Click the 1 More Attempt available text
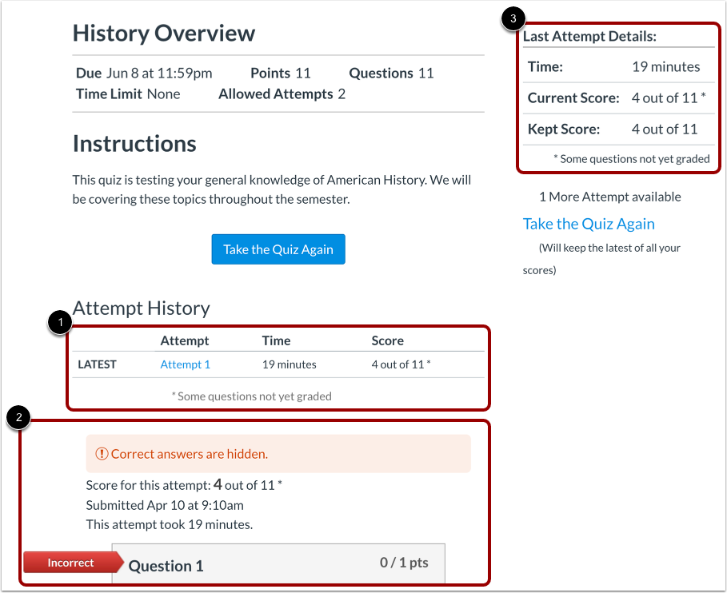This screenshot has height=593, width=727. coord(609,197)
